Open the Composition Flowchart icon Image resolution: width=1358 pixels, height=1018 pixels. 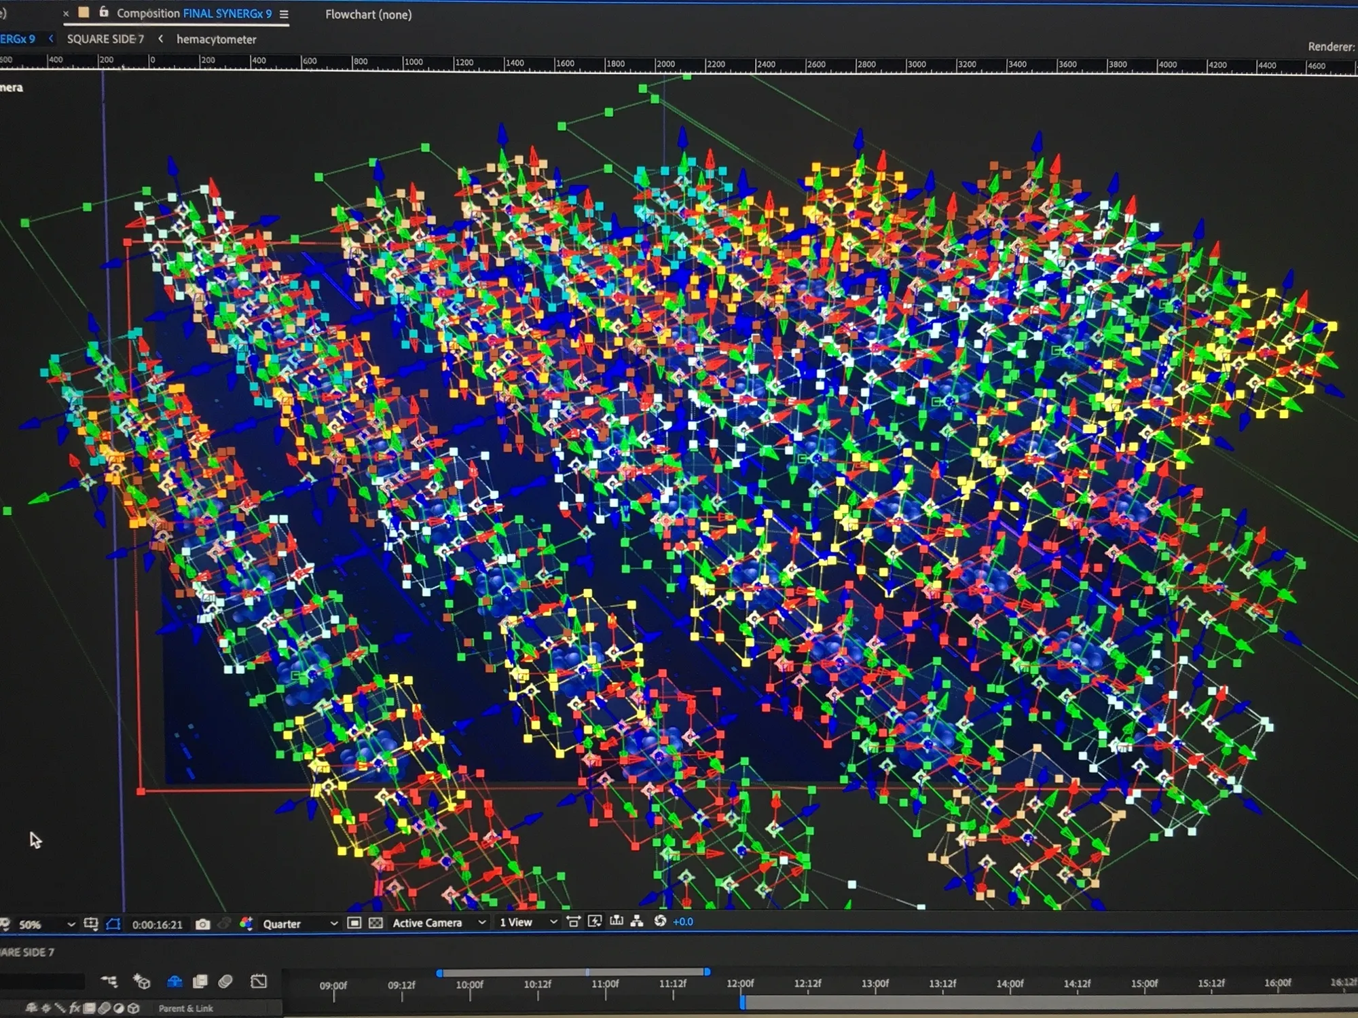tap(637, 921)
